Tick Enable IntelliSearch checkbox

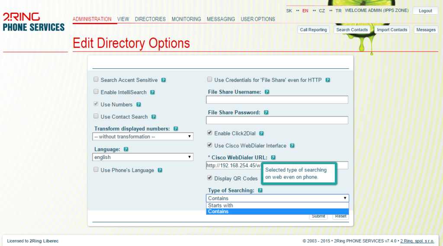(x=96, y=92)
